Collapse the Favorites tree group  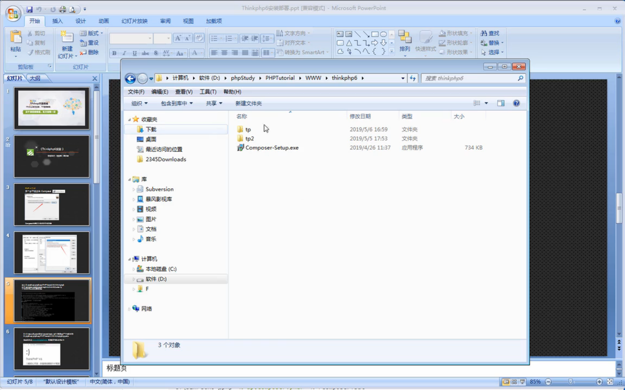(129, 120)
